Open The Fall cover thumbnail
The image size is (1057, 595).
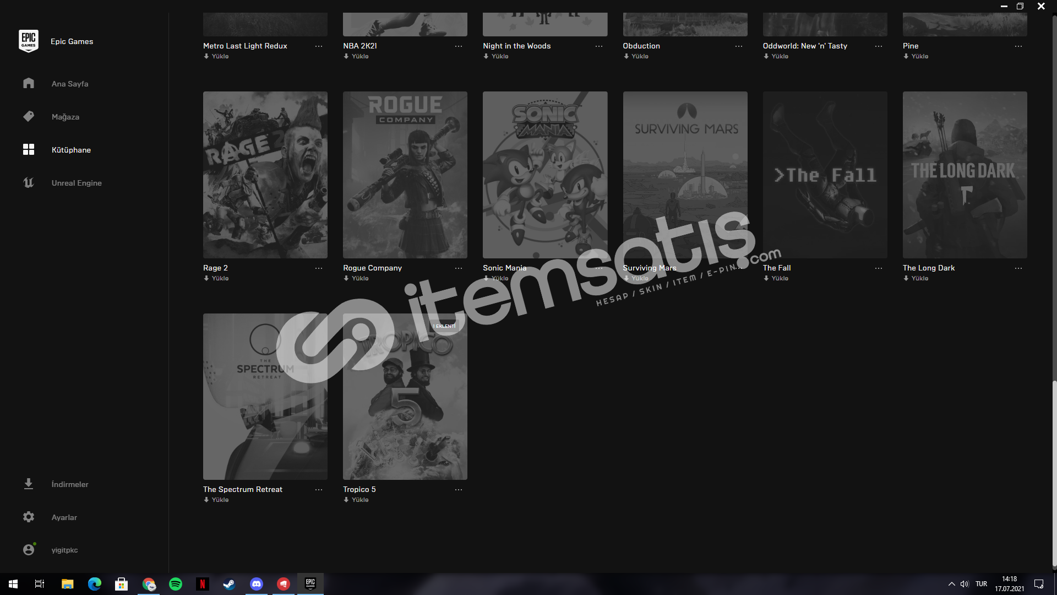[x=825, y=175]
